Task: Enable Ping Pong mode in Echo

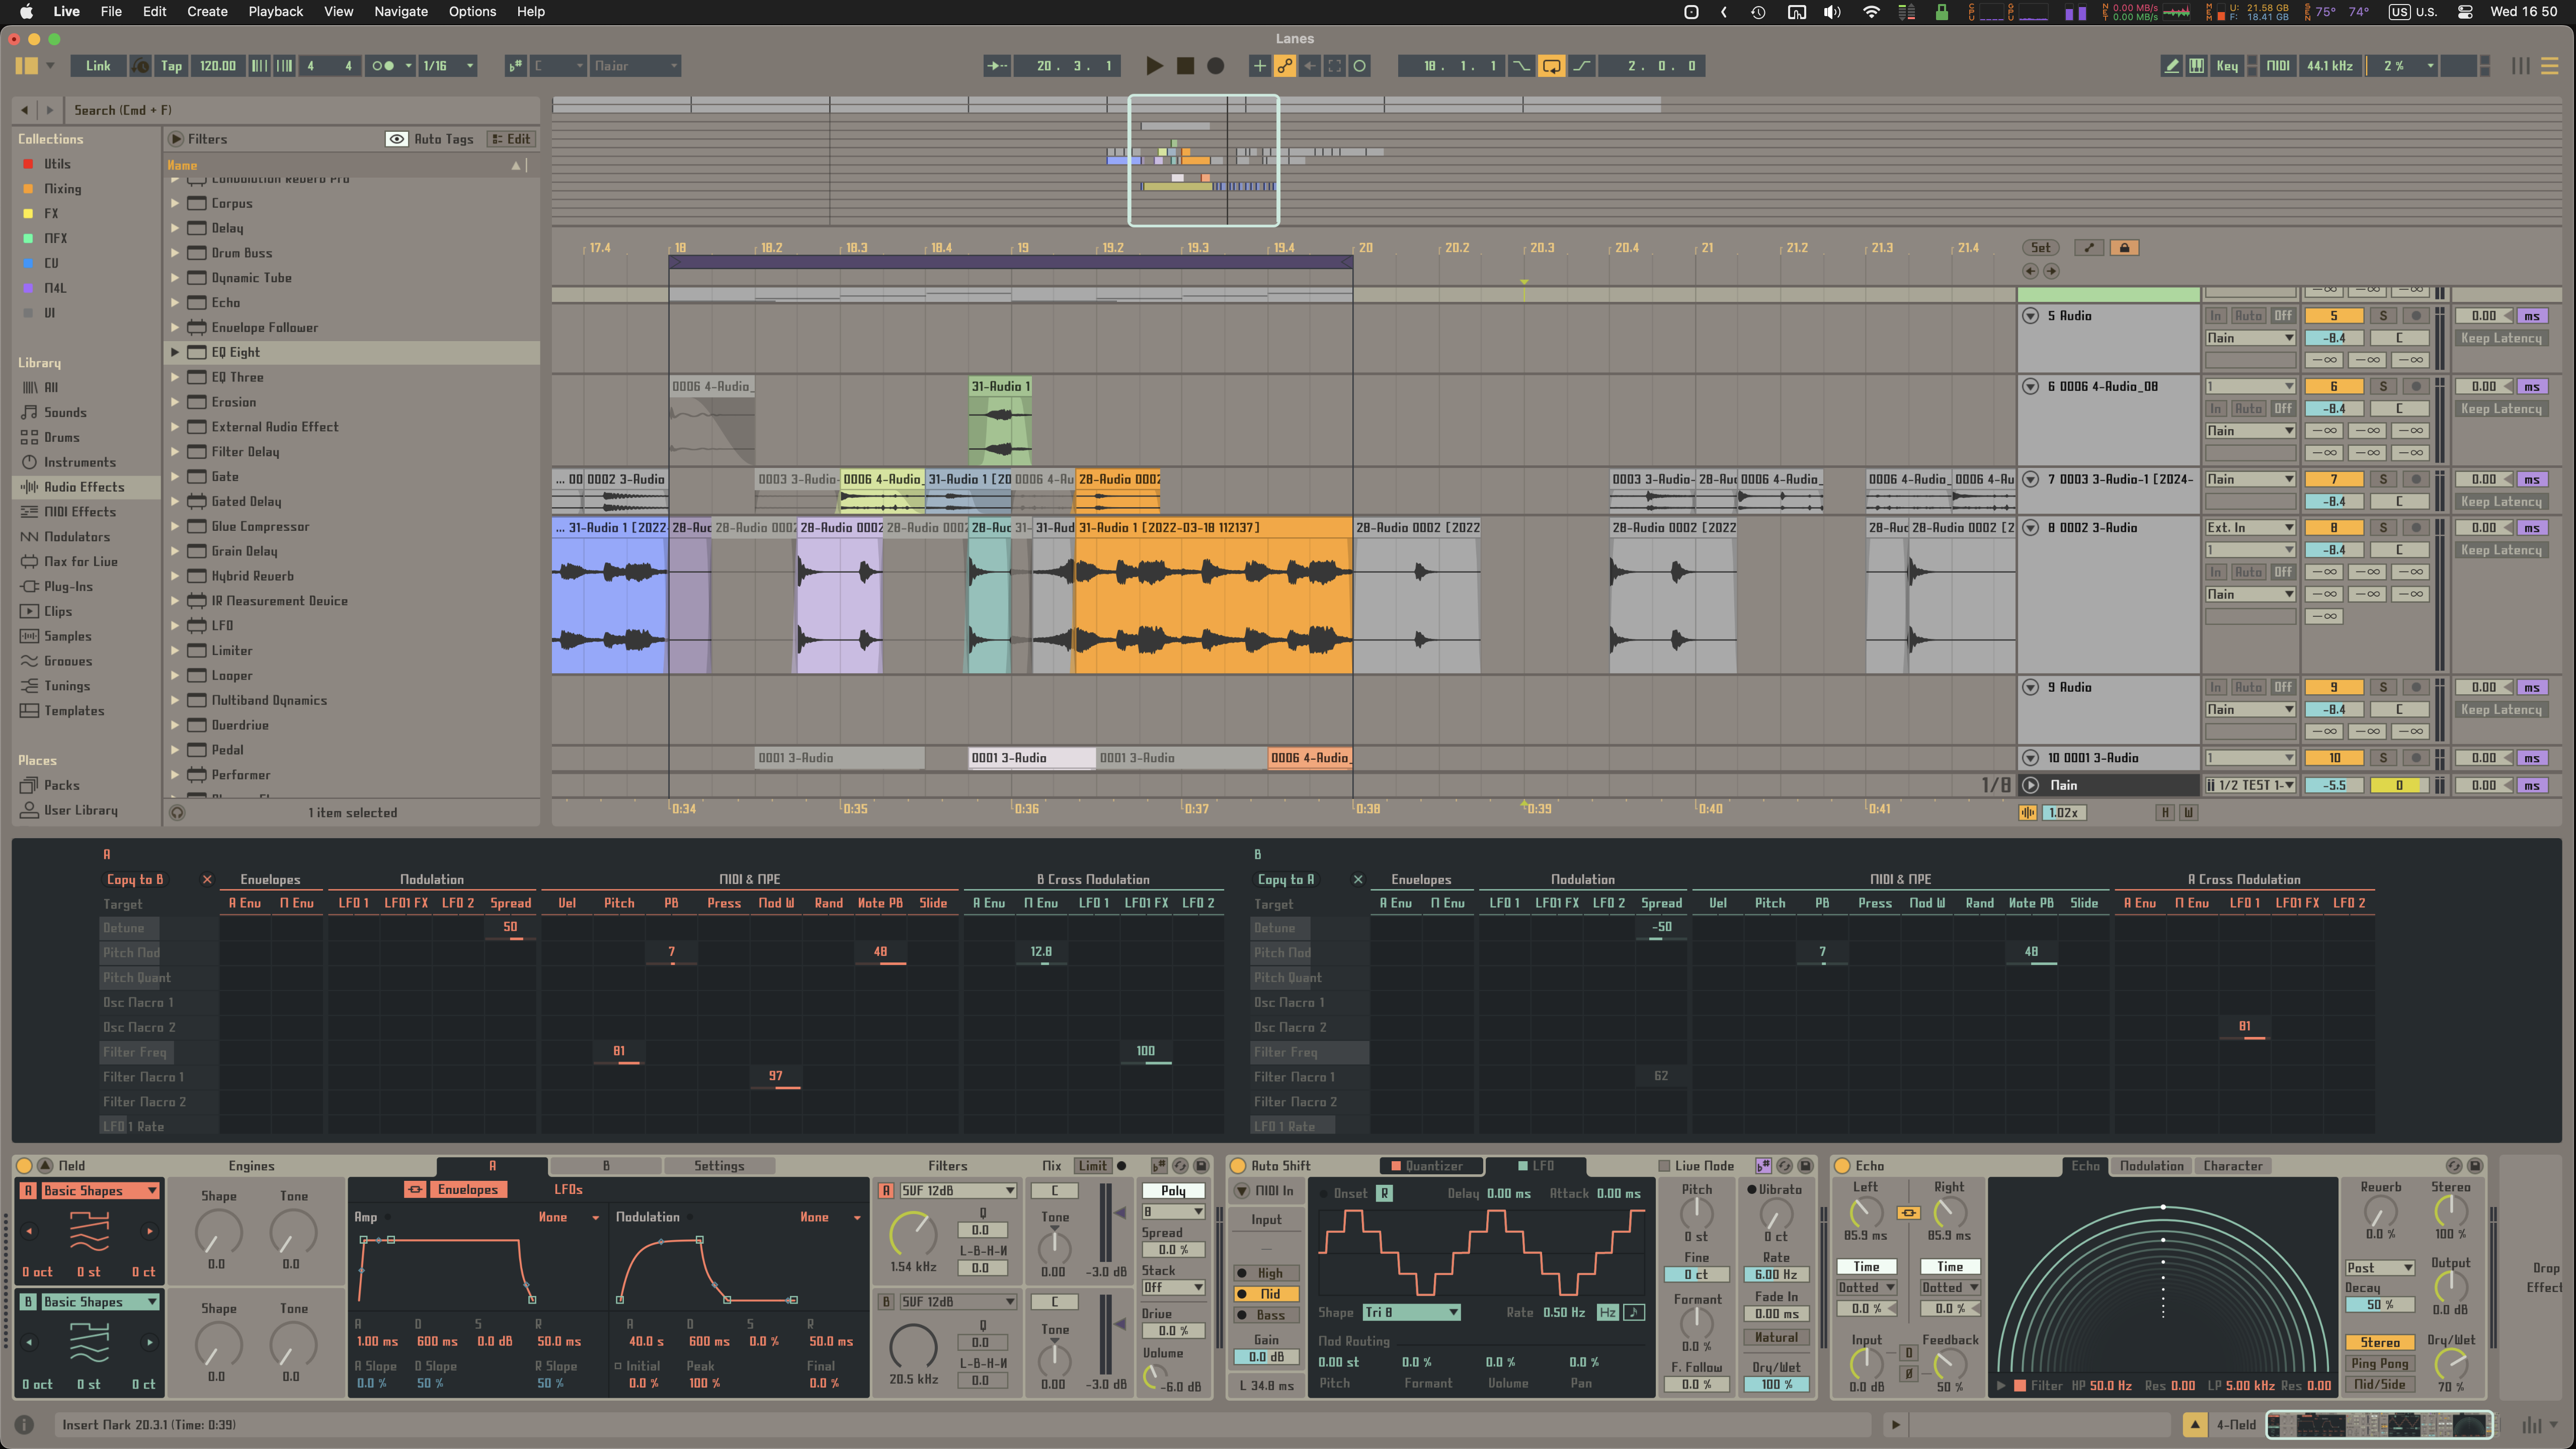Action: pos(2380,1363)
